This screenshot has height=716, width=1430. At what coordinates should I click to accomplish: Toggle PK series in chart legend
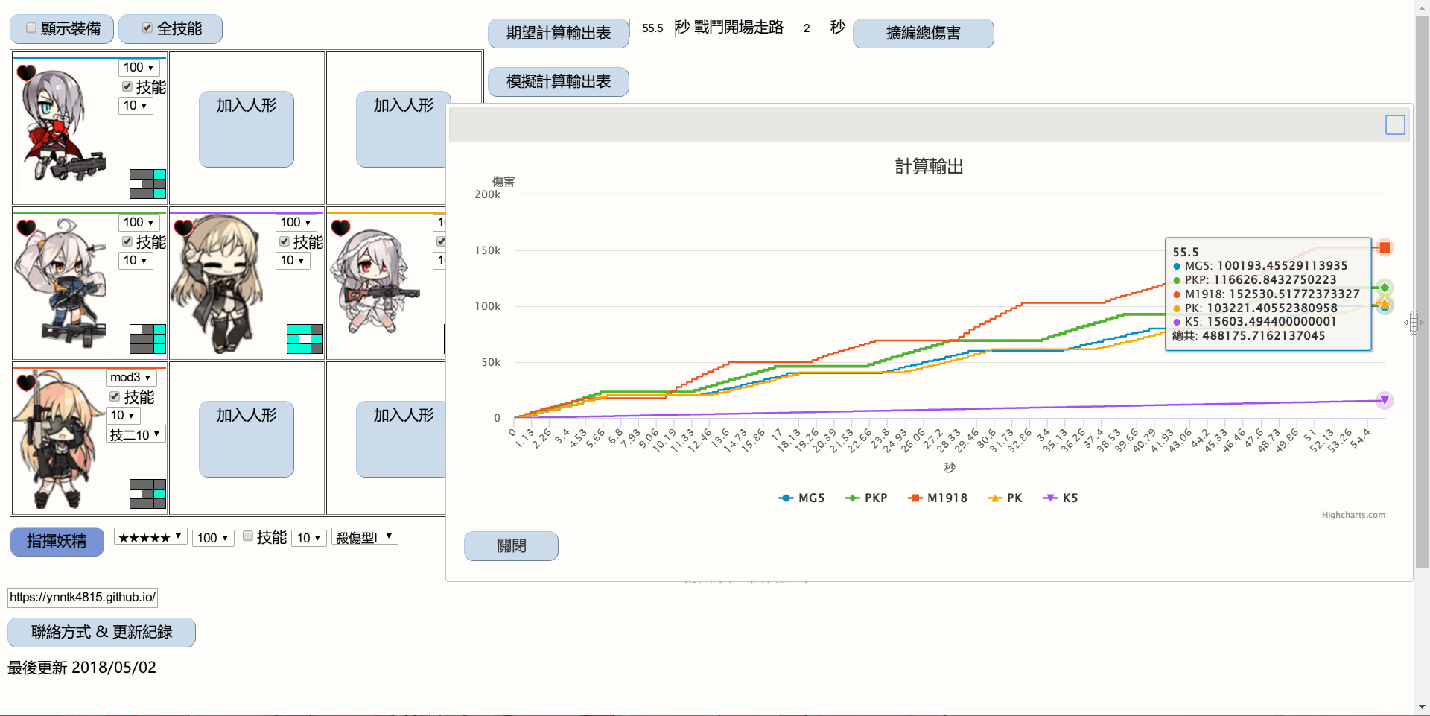(x=1005, y=498)
